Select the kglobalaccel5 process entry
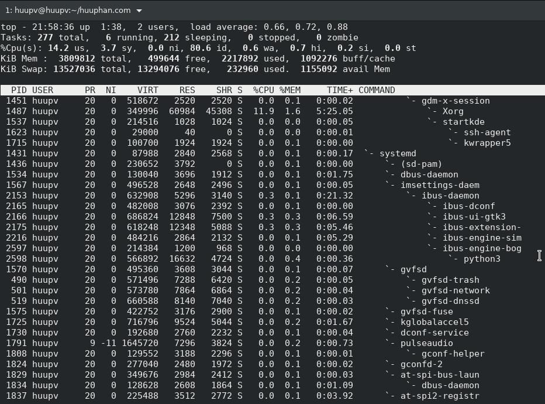This screenshot has width=545, height=404. pyautogui.click(x=434, y=322)
